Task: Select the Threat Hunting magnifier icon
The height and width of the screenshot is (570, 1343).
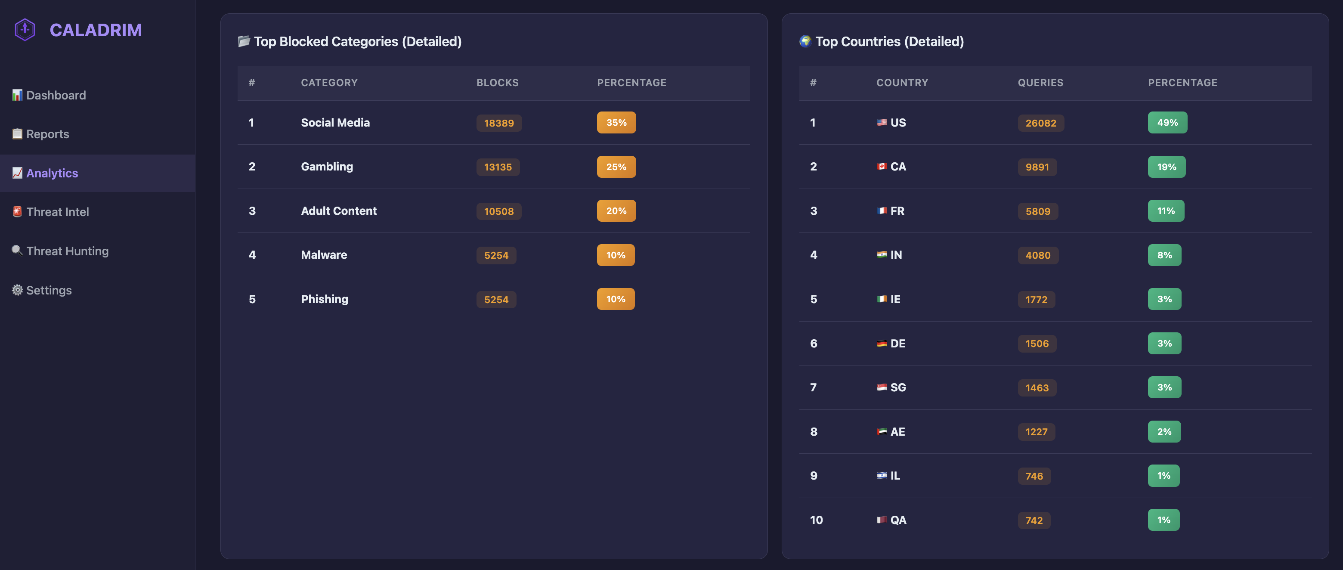Action: click(x=17, y=251)
